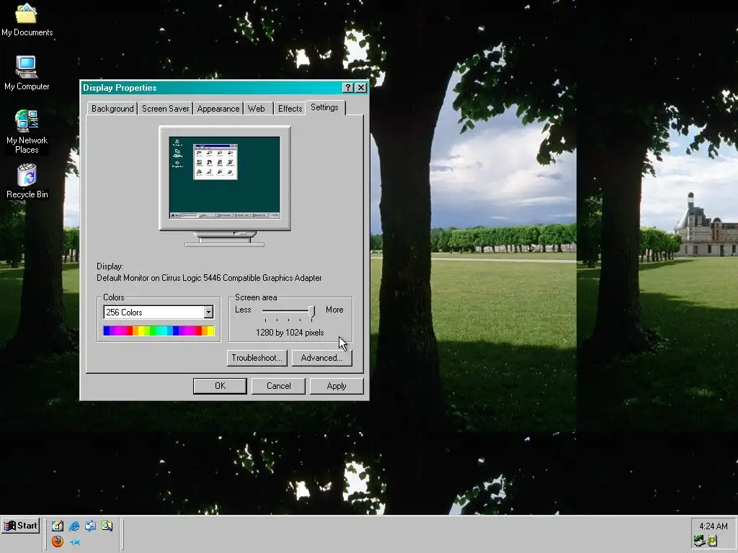Image resolution: width=738 pixels, height=553 pixels.
Task: Open the Appearance tab
Action: pos(218,109)
